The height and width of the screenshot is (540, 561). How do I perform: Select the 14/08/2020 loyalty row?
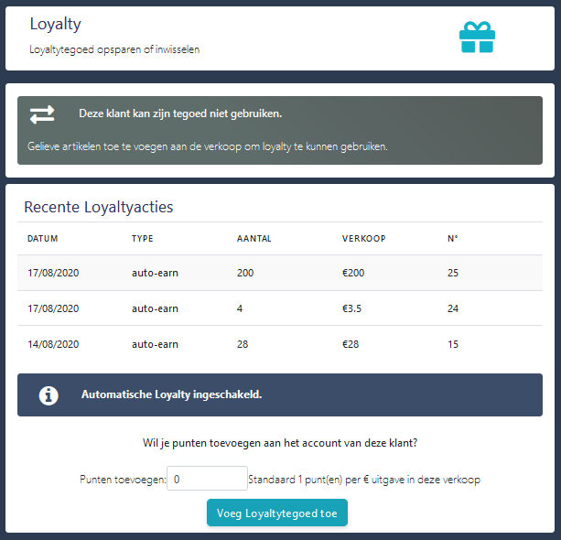coord(280,344)
